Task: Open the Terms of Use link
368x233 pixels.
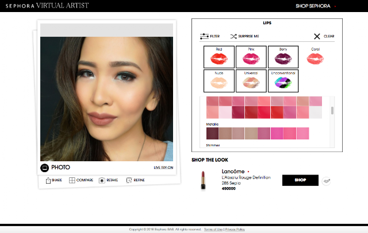Action: pos(213,229)
